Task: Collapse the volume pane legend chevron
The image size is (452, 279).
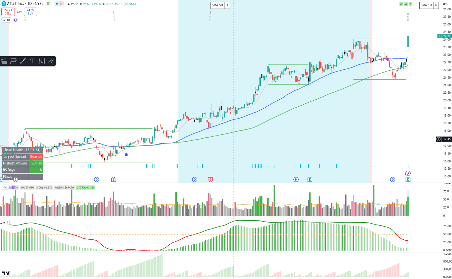Action: [5, 187]
